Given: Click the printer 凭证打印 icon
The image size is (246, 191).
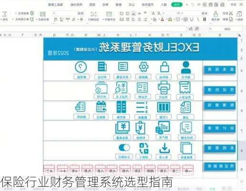Looking at the screenshot, I should point(164,87).
